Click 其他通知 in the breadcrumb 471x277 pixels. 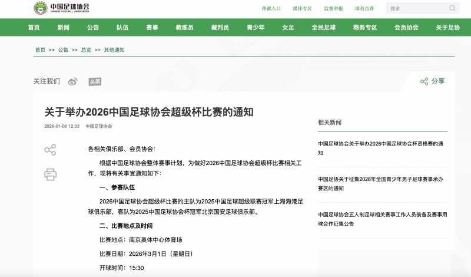[114, 50]
